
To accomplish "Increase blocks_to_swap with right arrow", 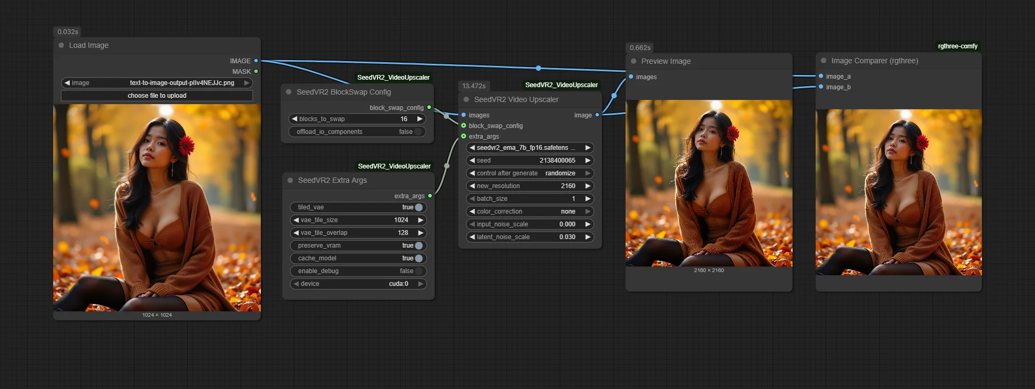I will [x=420, y=119].
